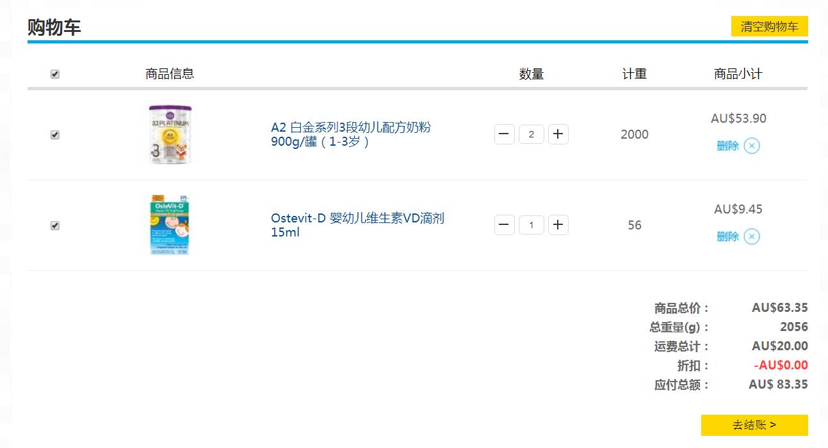Click 删除 text for Ostevit-D drops
The width and height of the screenshot is (828, 448).
point(727,236)
